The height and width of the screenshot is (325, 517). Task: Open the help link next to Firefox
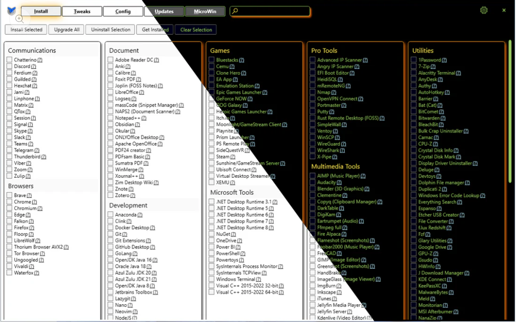(32, 228)
